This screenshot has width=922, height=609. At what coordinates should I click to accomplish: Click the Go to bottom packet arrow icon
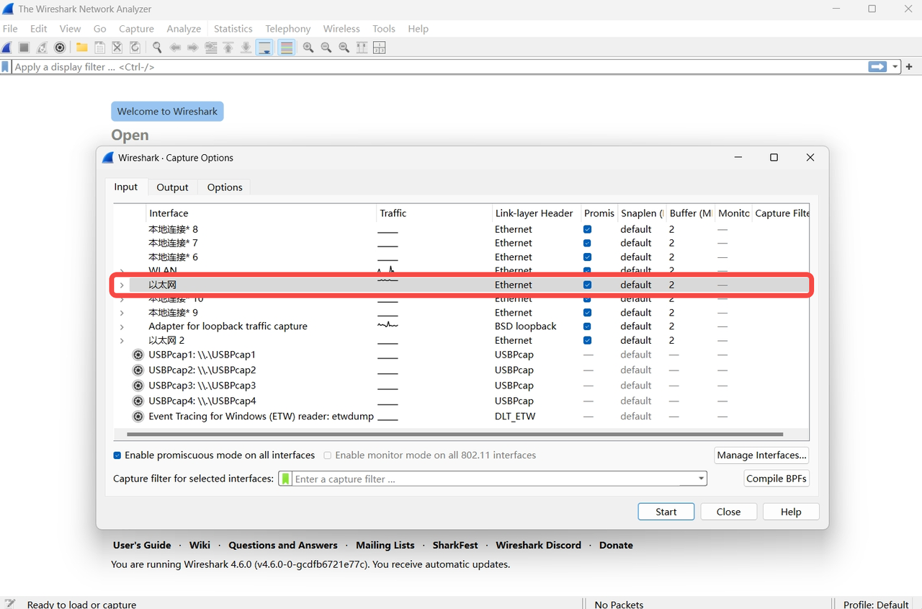(246, 47)
